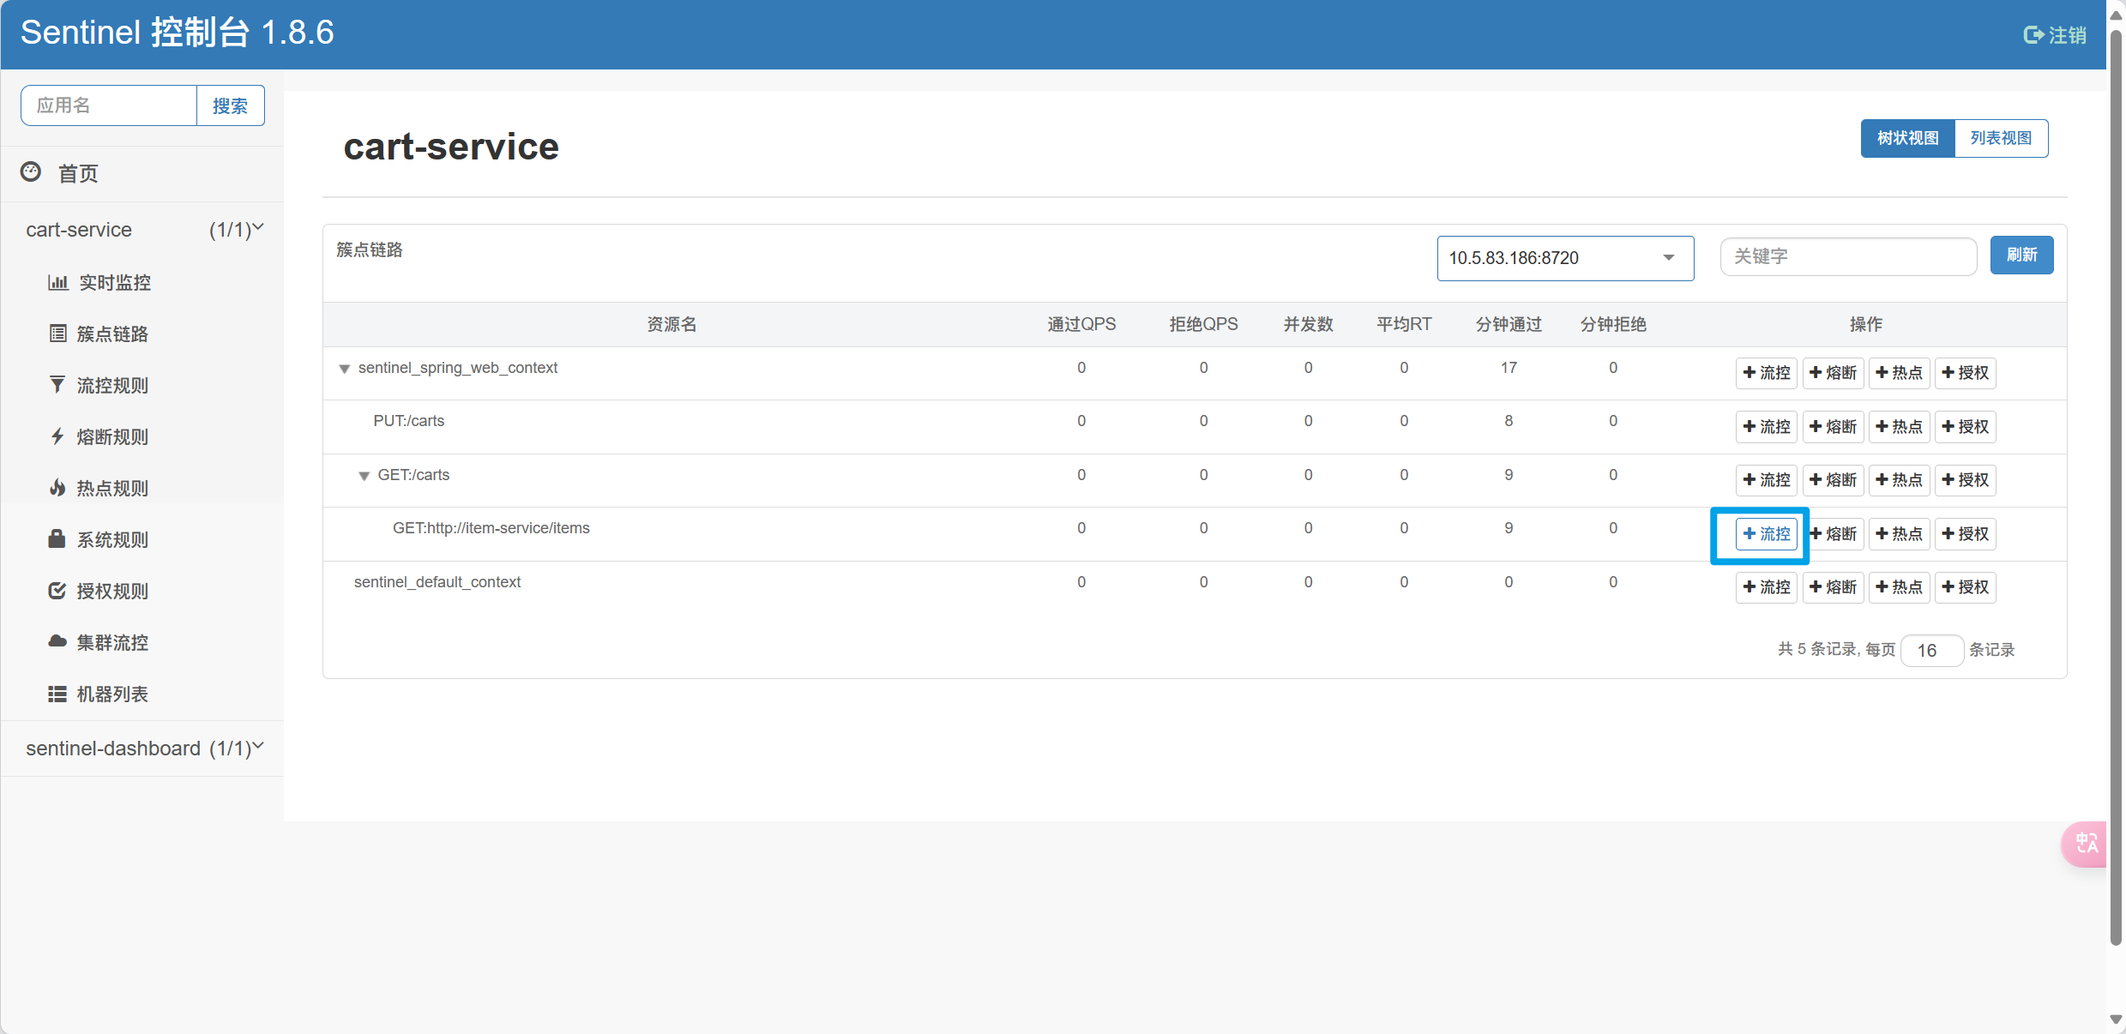Click the 刷新 refresh button
The height and width of the screenshot is (1034, 2126).
(2021, 255)
